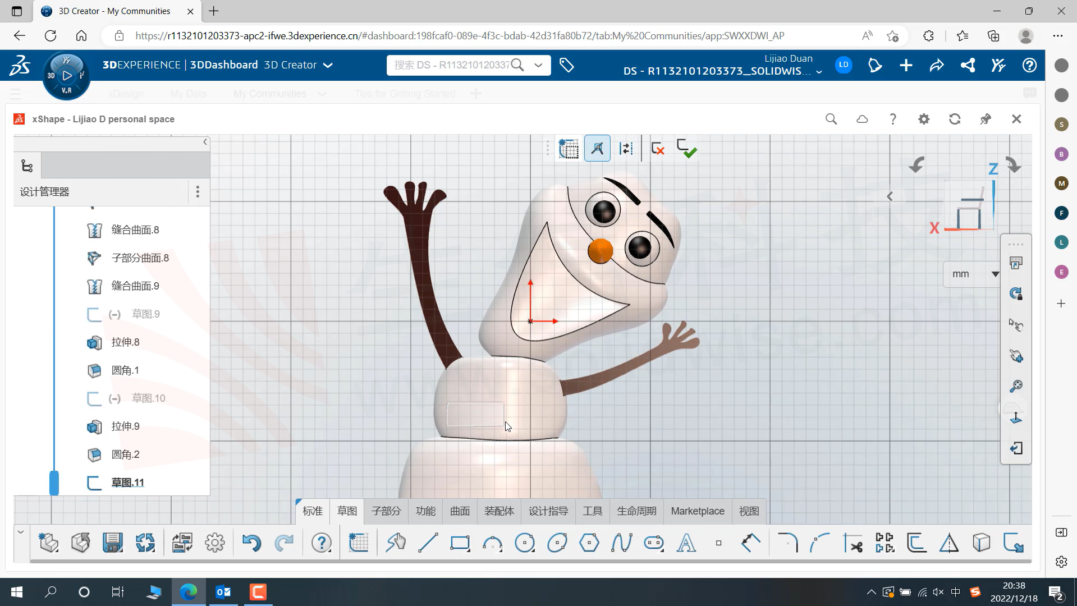The width and height of the screenshot is (1077, 606).
Task: Collapse the bottom action bar chevron
Action: click(x=21, y=531)
